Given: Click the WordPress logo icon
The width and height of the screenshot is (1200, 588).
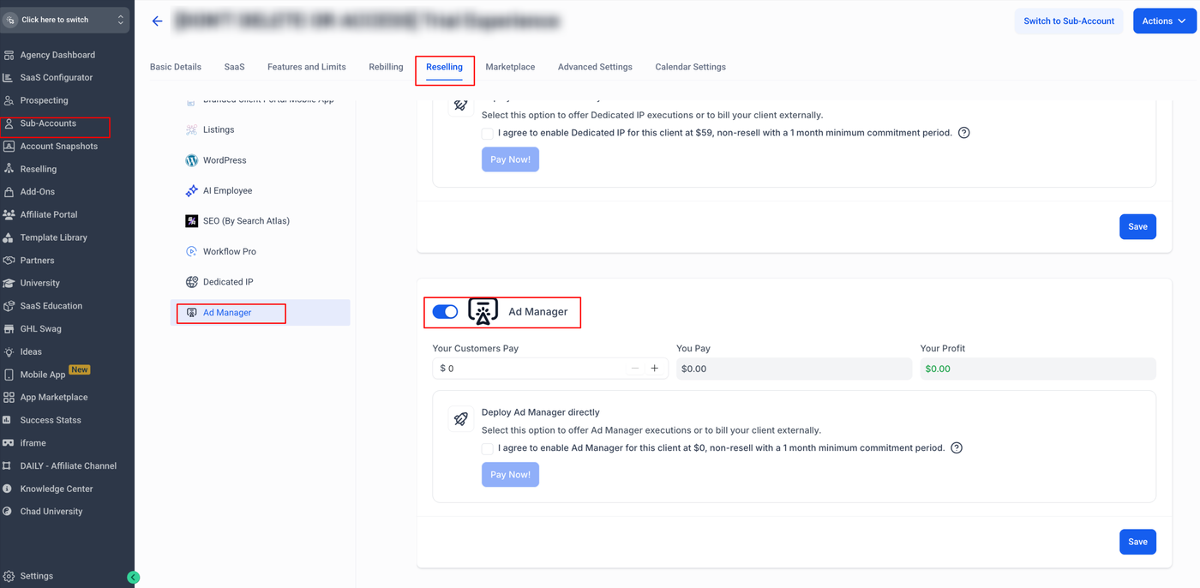Looking at the screenshot, I should pos(191,160).
